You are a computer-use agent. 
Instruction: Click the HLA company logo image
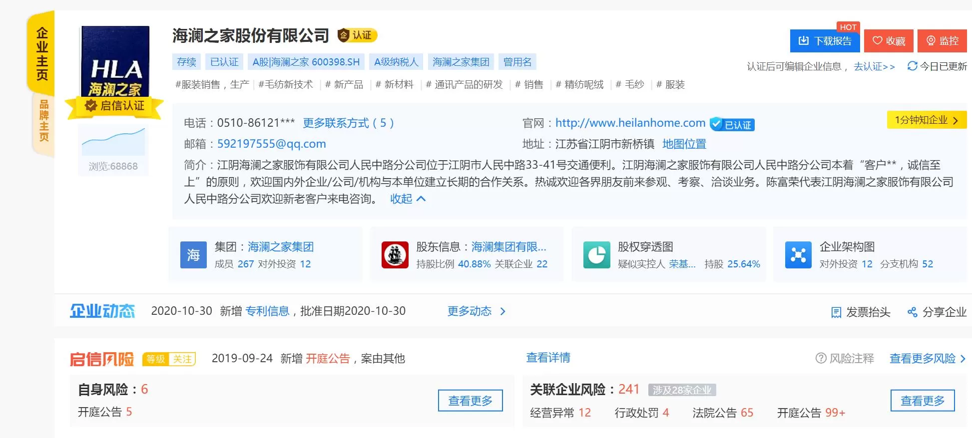tap(115, 62)
